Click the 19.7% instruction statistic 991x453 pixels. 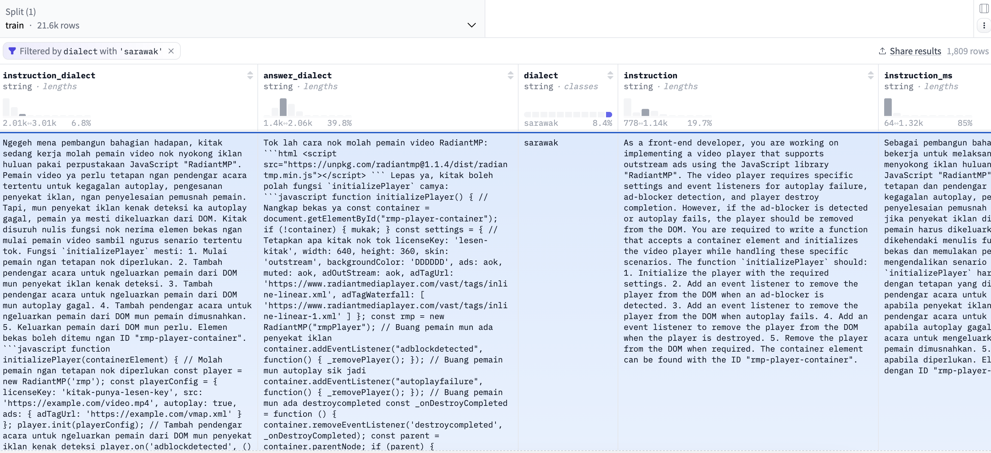coord(699,123)
